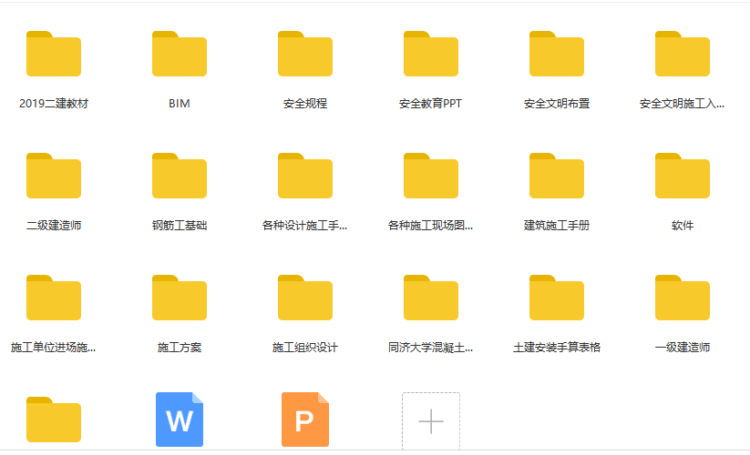Open the 土建安装手算表格 folder
Screen dimensions: 750x455
(x=557, y=298)
